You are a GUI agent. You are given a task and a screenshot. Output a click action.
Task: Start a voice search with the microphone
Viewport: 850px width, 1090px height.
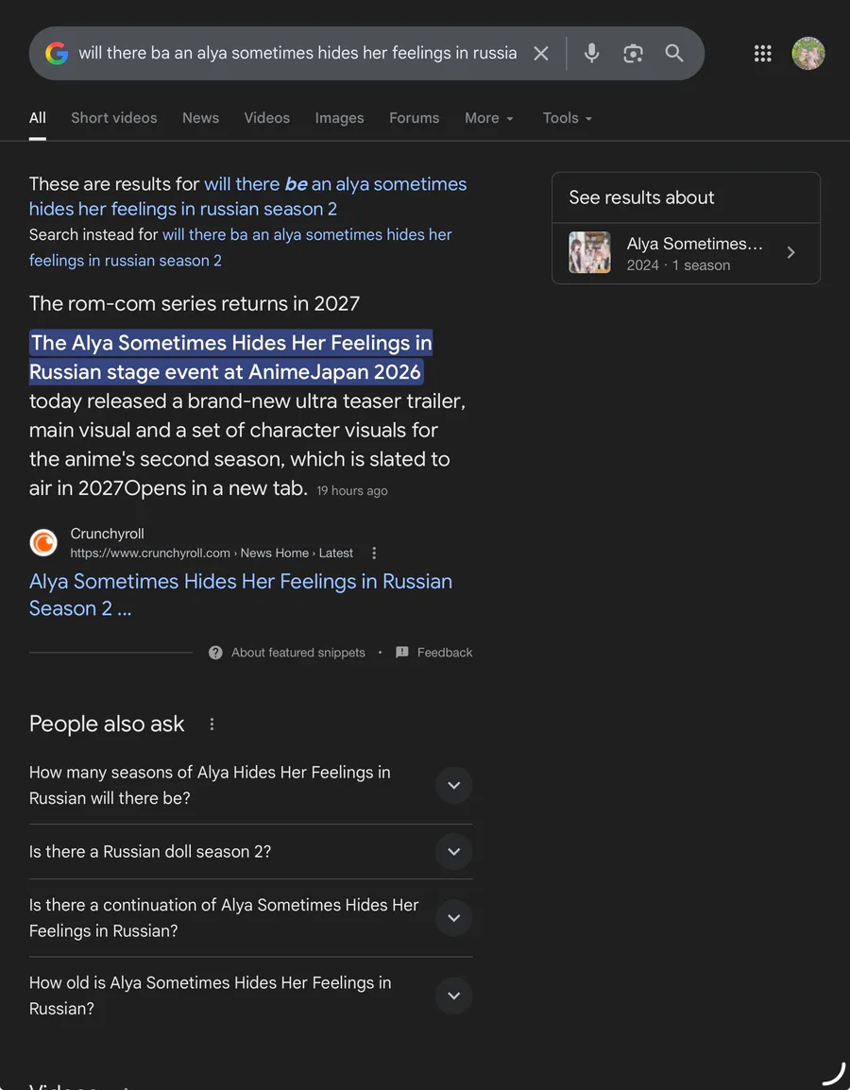[x=592, y=54]
